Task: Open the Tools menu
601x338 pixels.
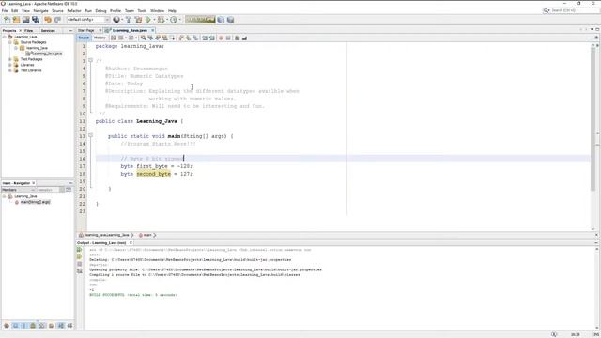Action: point(142,10)
